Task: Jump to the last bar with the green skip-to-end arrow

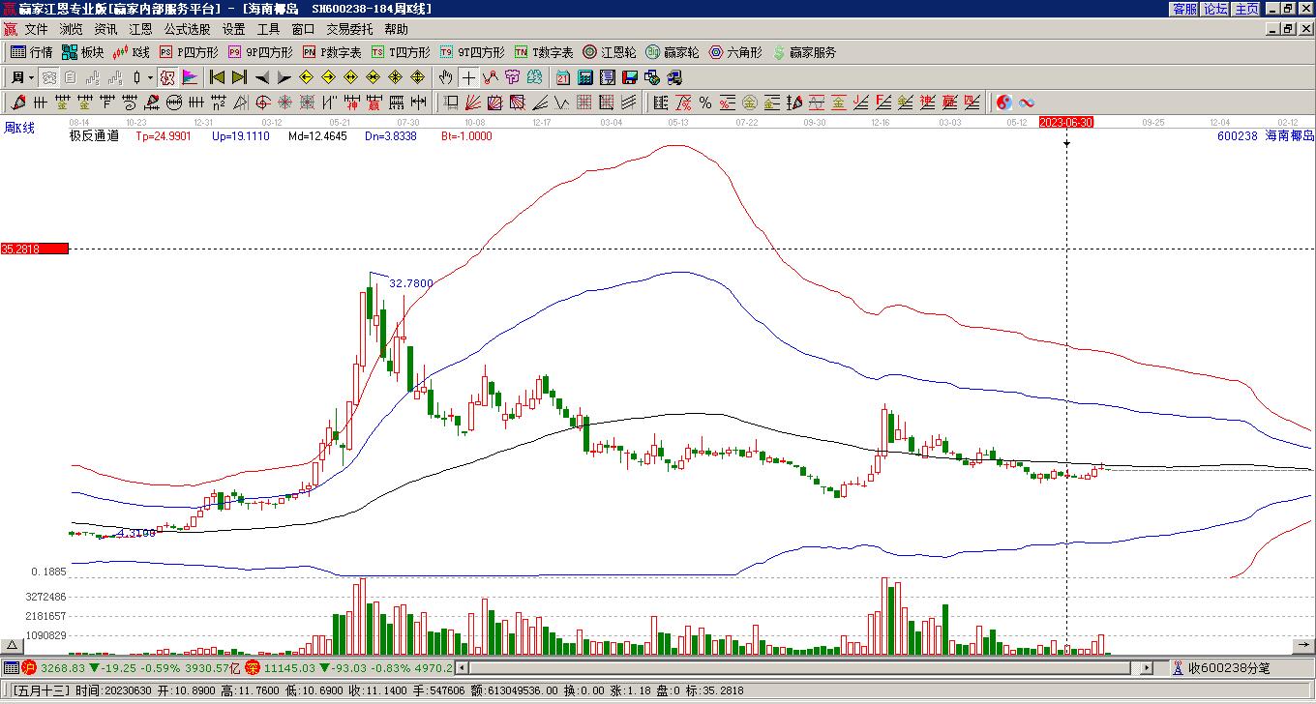Action: click(x=240, y=77)
